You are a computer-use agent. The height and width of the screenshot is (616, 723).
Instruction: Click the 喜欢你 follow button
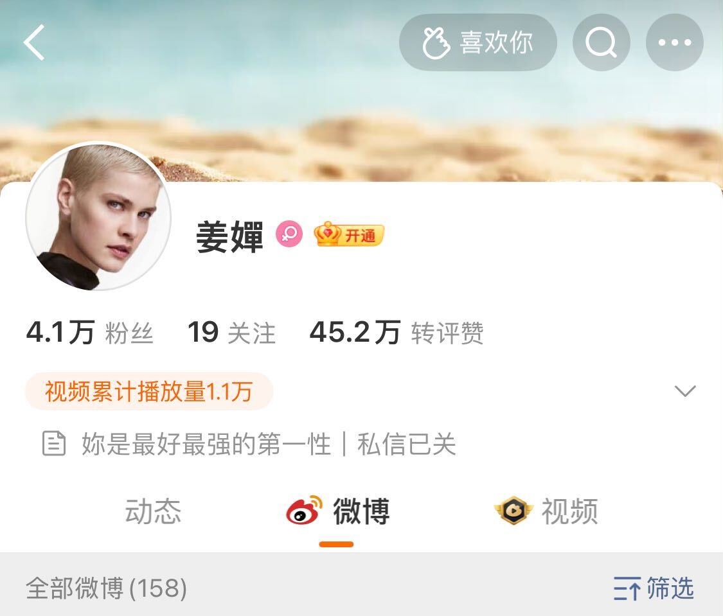point(478,42)
